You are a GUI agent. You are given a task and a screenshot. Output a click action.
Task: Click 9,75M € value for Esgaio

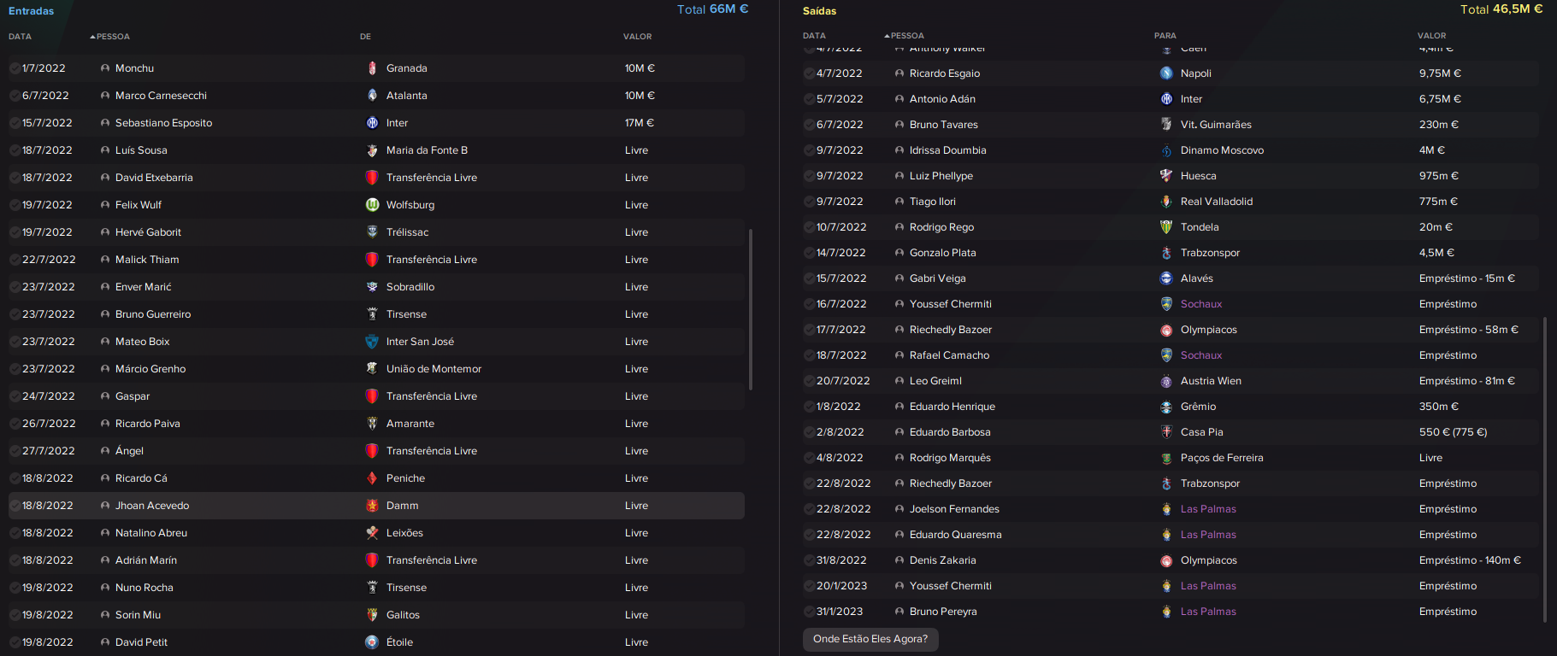1440,73
